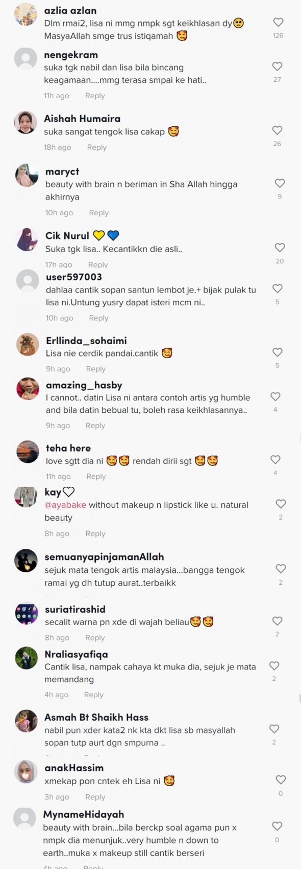The width and height of the screenshot is (301, 869).
Task: Toggle like on MynameHidayah's comment
Action: pyautogui.click(x=277, y=826)
